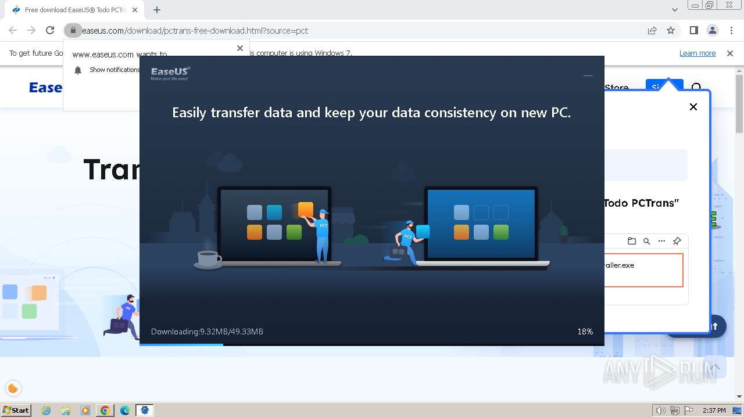Go back in Chrome browser
Viewport: 744px width, 418px height.
pos(13,30)
